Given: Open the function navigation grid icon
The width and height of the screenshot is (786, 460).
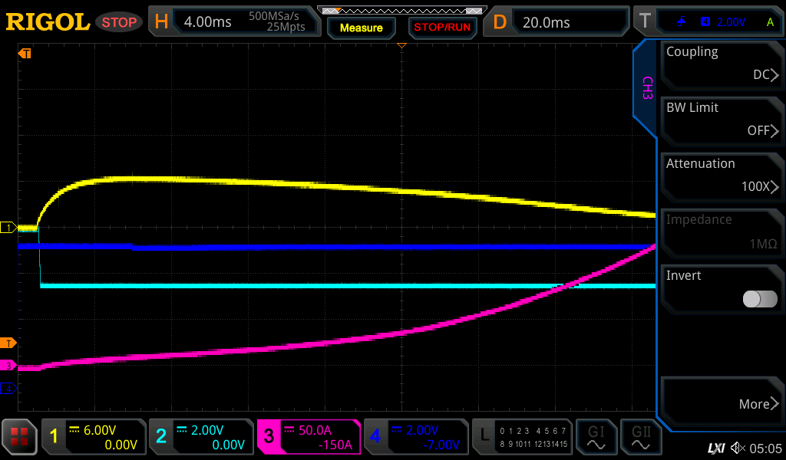Looking at the screenshot, I should tap(19, 437).
